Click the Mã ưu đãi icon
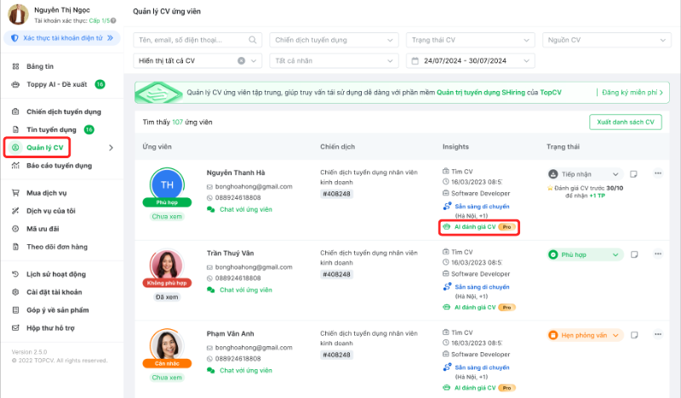 (15, 229)
